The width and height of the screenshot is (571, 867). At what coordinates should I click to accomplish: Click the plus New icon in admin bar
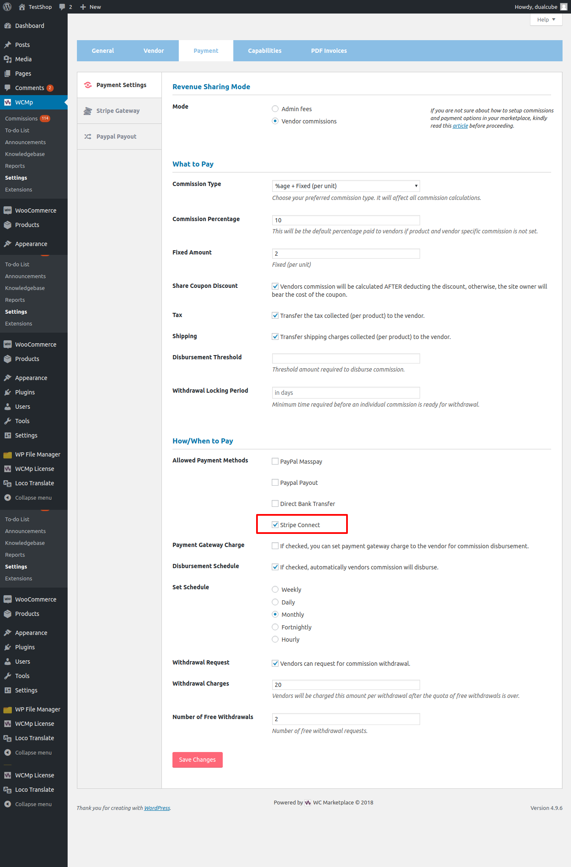83,7
